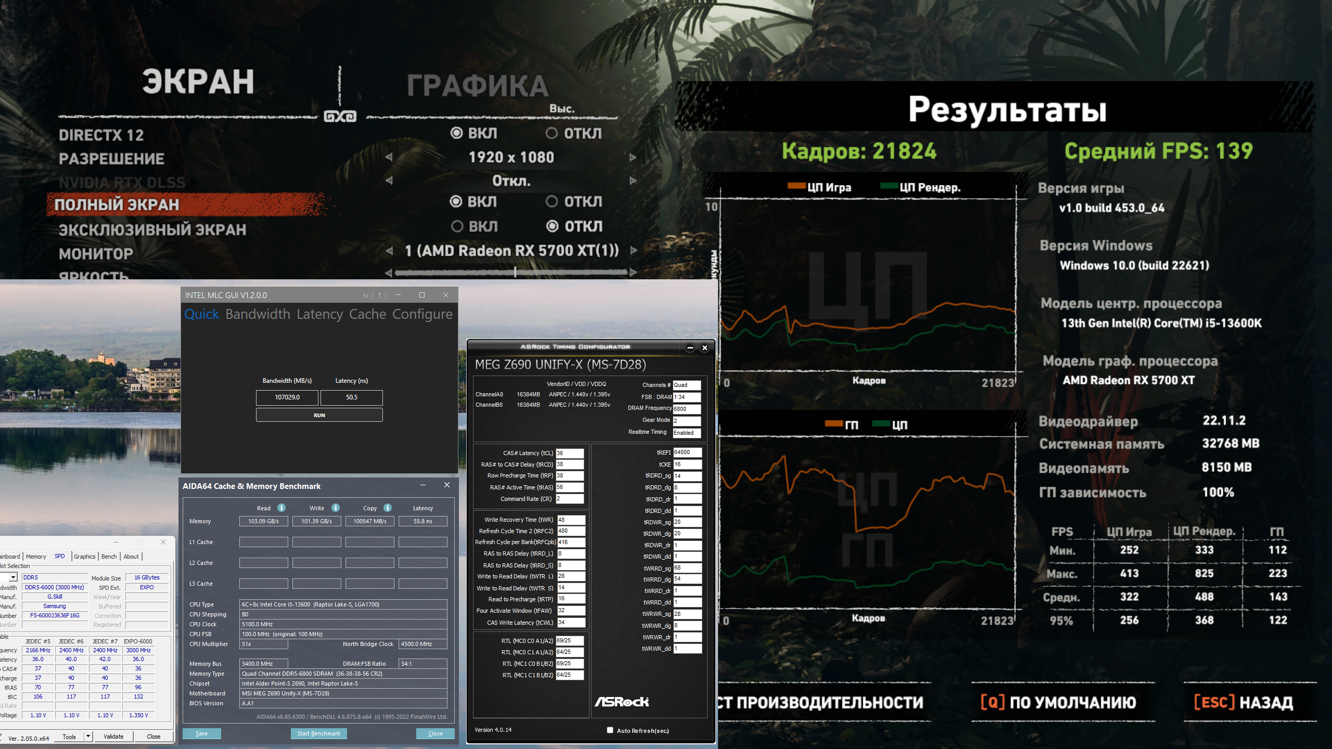Select ВКЛ radio for DirectX 12

(x=456, y=133)
